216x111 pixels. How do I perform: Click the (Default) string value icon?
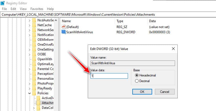click(x=64, y=27)
